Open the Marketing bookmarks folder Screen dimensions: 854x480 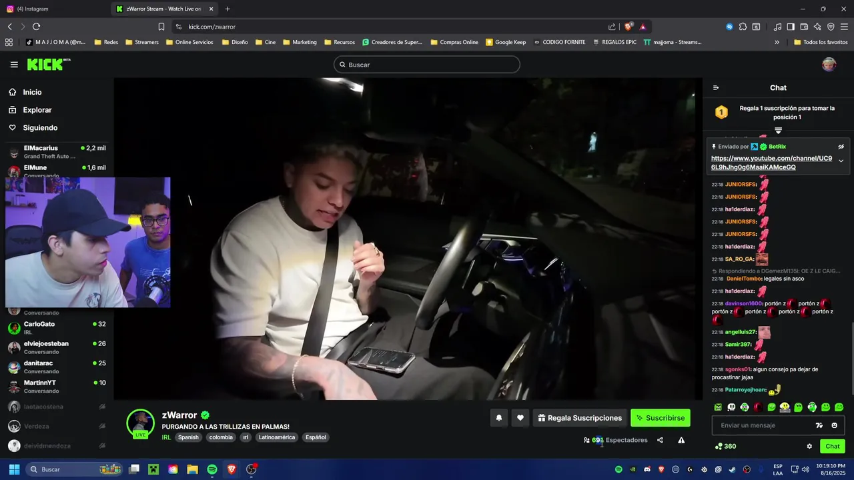click(300, 42)
